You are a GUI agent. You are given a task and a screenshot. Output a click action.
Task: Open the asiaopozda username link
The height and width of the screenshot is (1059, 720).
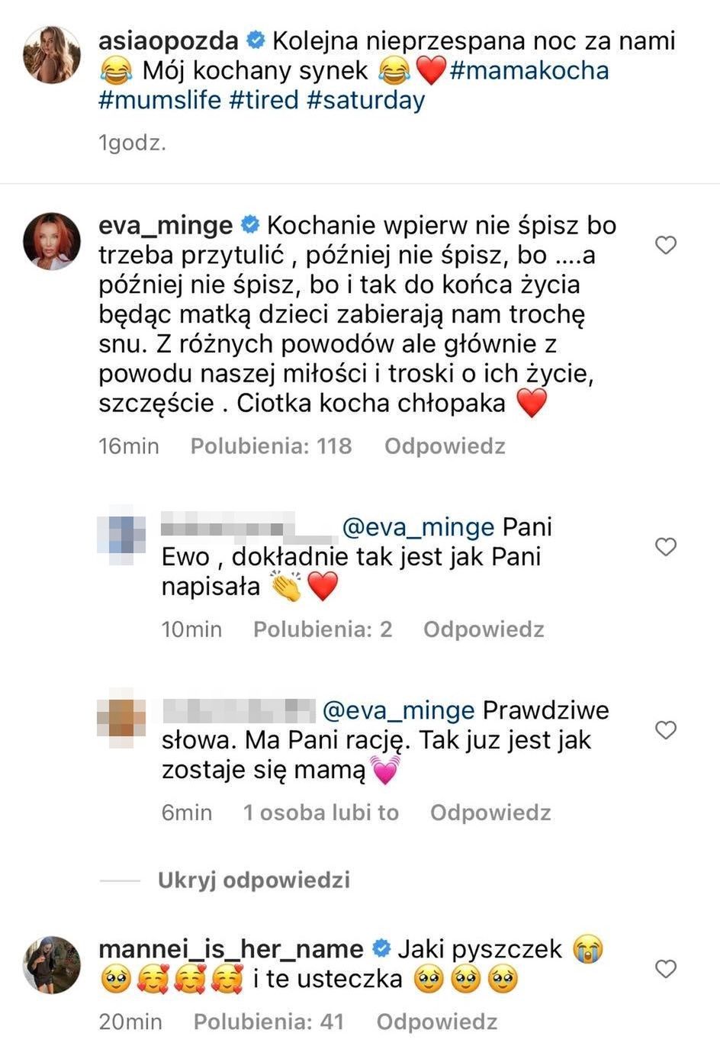click(x=168, y=40)
